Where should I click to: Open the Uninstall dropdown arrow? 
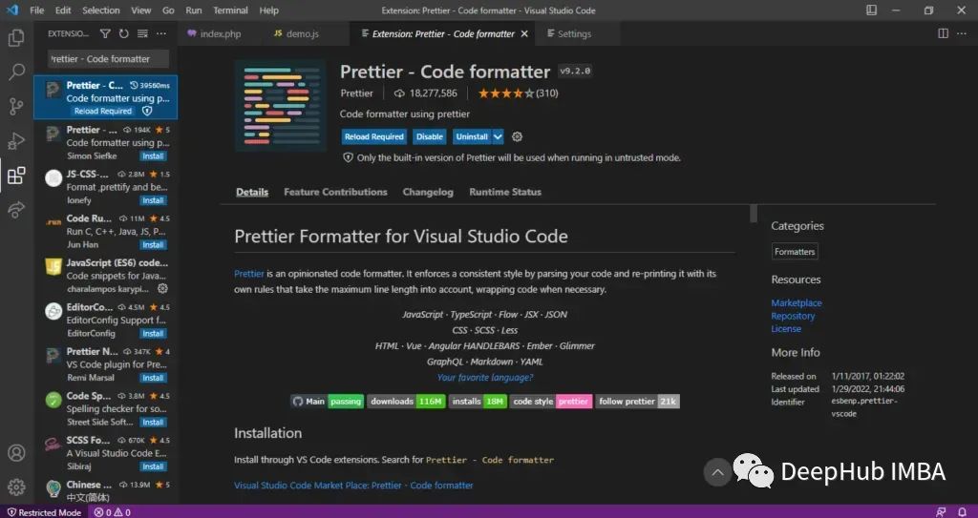(498, 136)
